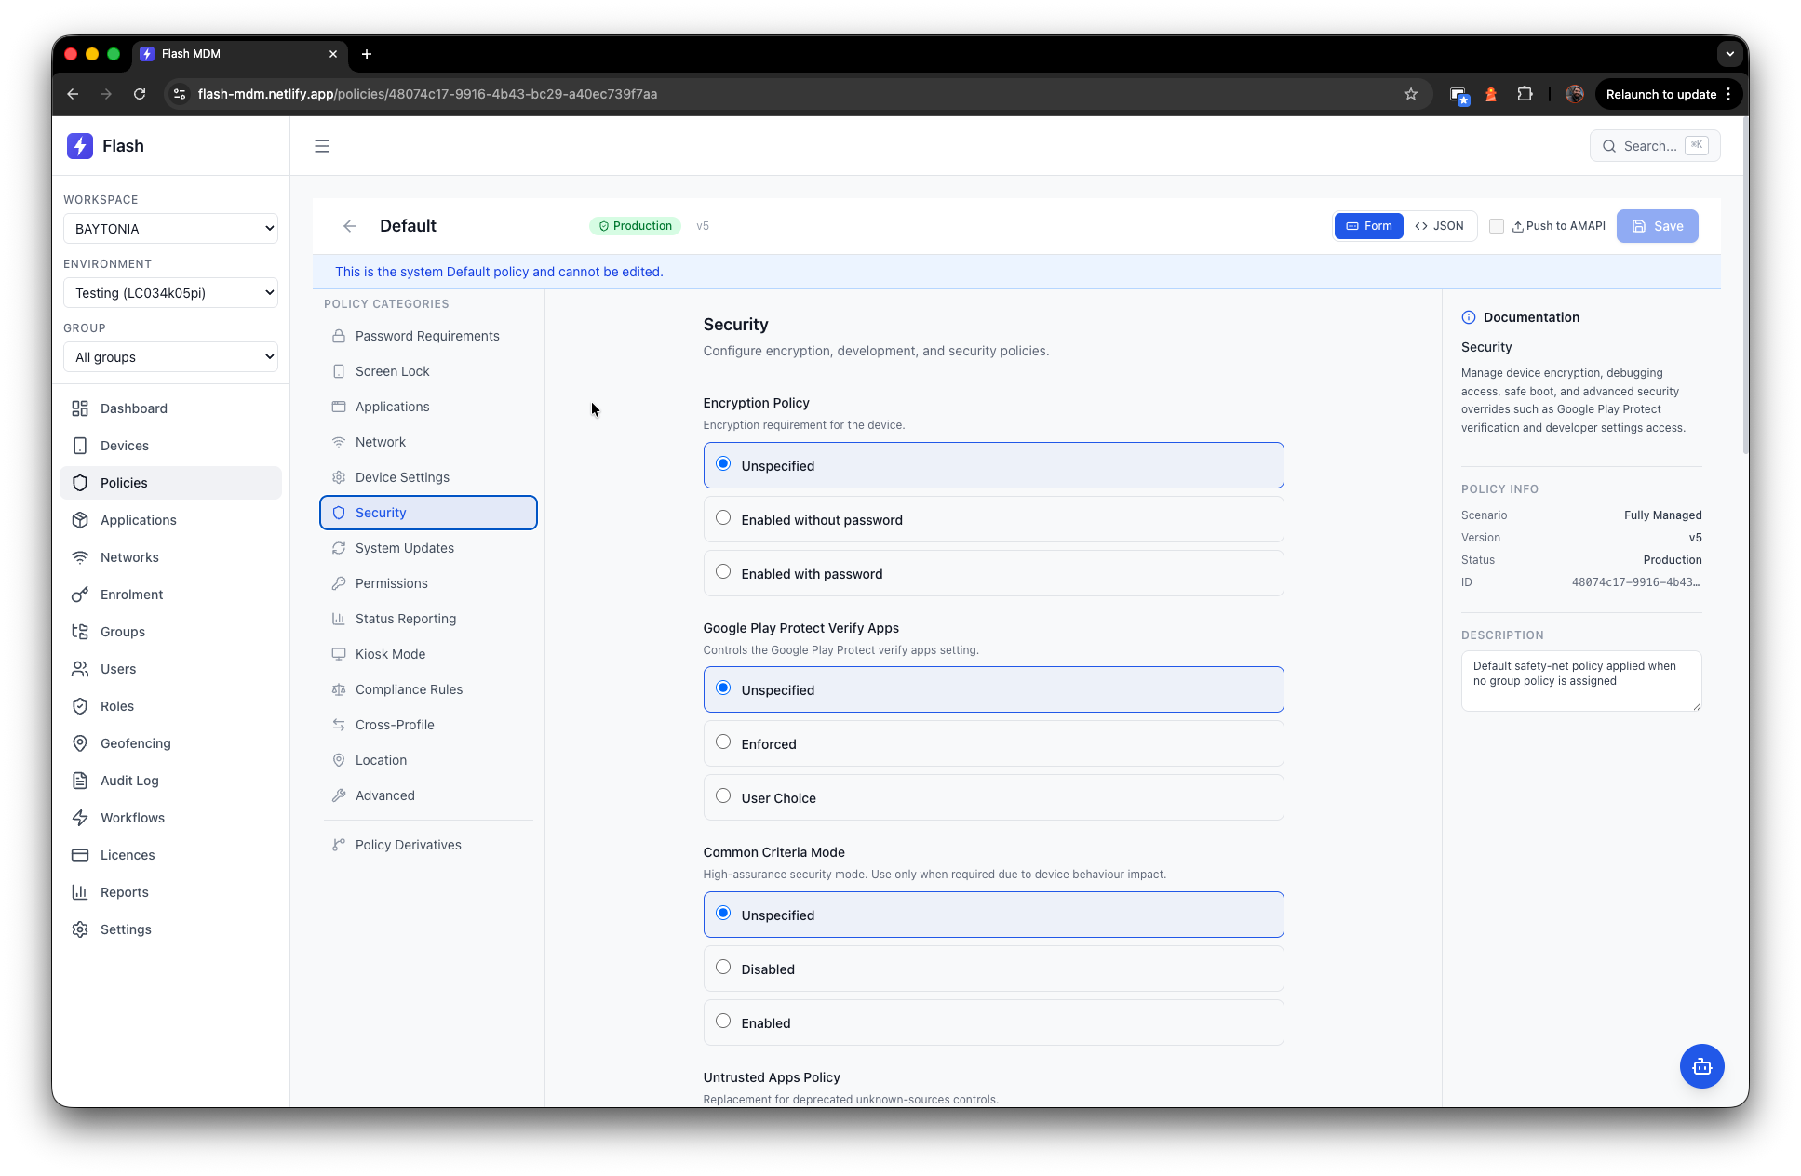Open the chatbot assistant floating button
This screenshot has width=1801, height=1176.
1701,1066
